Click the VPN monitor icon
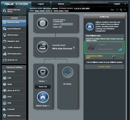The height and width of the screenshot is (120, 130). (4, 103)
